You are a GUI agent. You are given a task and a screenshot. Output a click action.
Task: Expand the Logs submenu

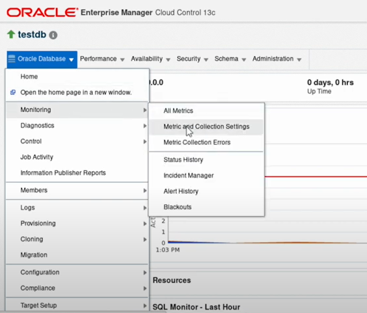coord(77,208)
